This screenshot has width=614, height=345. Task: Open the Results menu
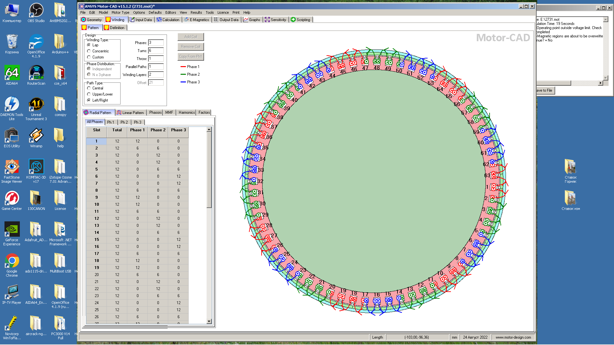[x=196, y=12]
